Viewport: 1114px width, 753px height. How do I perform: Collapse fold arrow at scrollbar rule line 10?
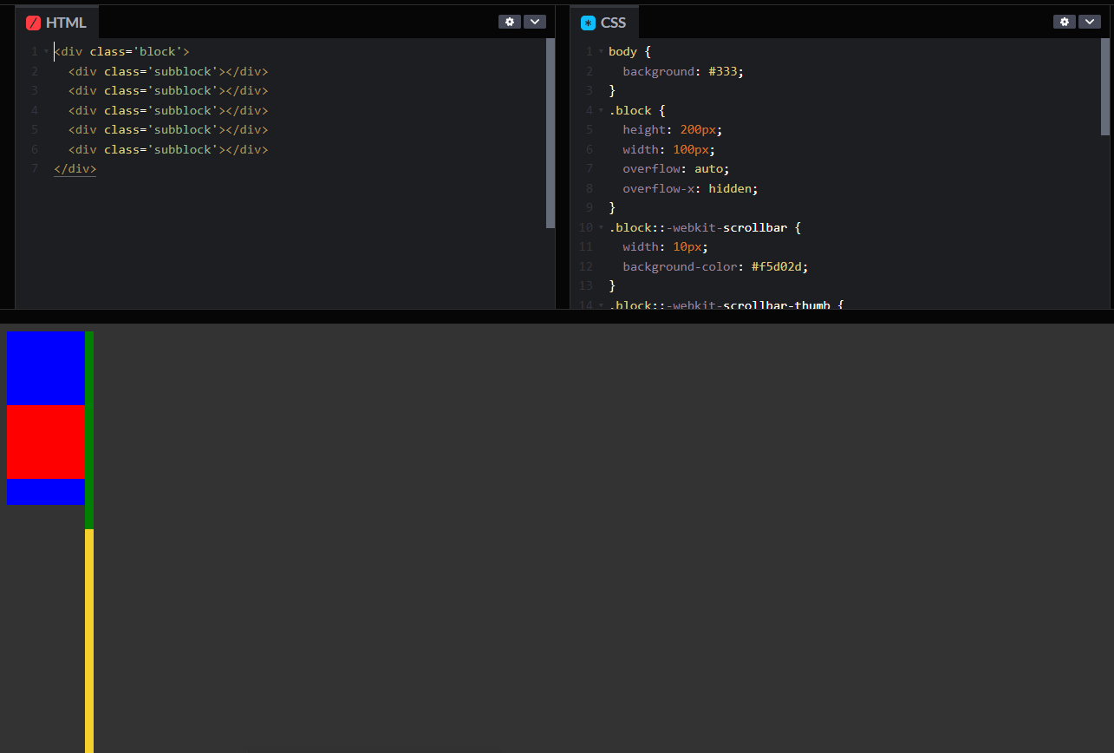pyautogui.click(x=601, y=227)
